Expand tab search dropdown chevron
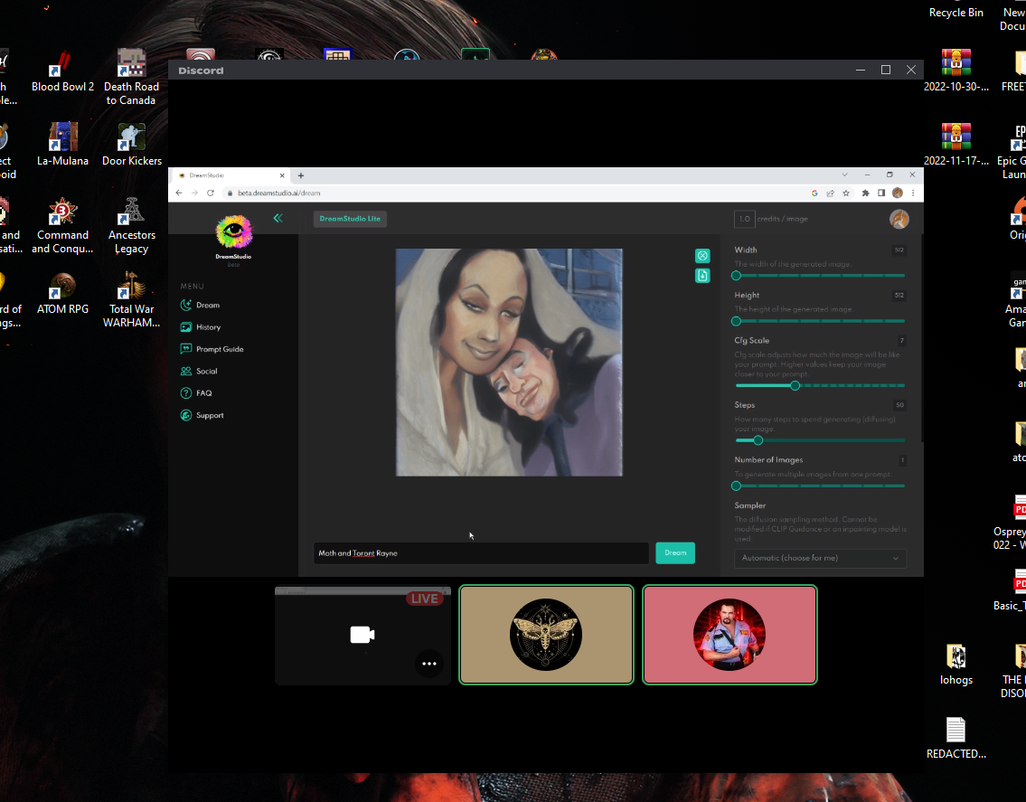Viewport: 1026px width, 802px height. point(844,175)
